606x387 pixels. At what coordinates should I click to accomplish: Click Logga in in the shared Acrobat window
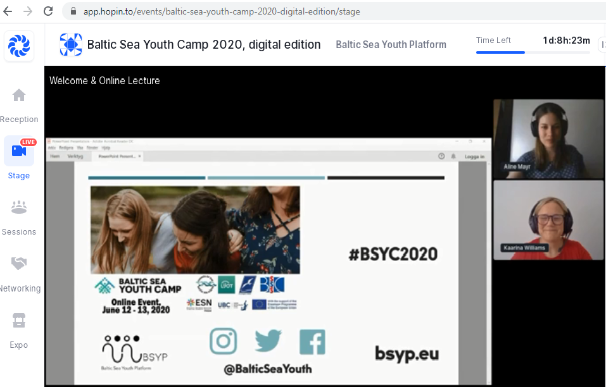click(474, 157)
